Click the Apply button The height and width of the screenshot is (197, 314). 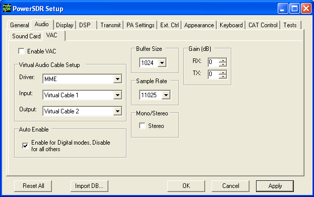click(x=275, y=186)
